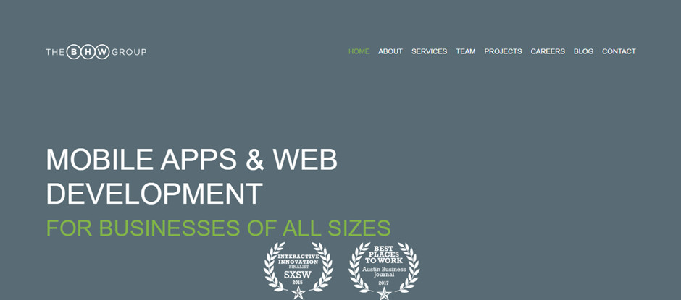Open the About page
The image size is (681, 300).
[390, 51]
